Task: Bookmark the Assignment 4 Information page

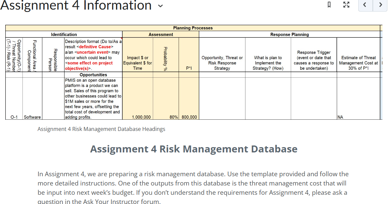Action: click(329, 5)
